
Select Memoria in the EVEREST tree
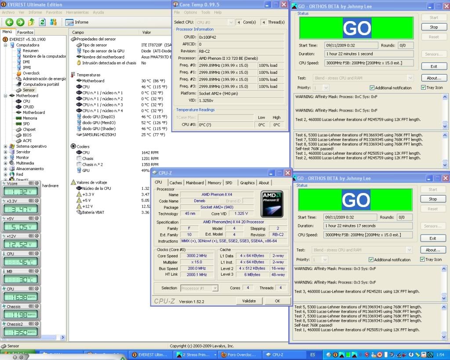click(x=26, y=118)
